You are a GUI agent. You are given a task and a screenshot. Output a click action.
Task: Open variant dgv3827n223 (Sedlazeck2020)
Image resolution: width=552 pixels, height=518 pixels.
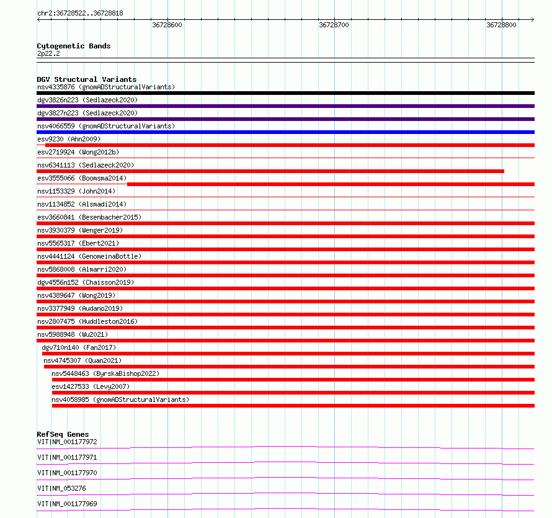click(x=87, y=113)
